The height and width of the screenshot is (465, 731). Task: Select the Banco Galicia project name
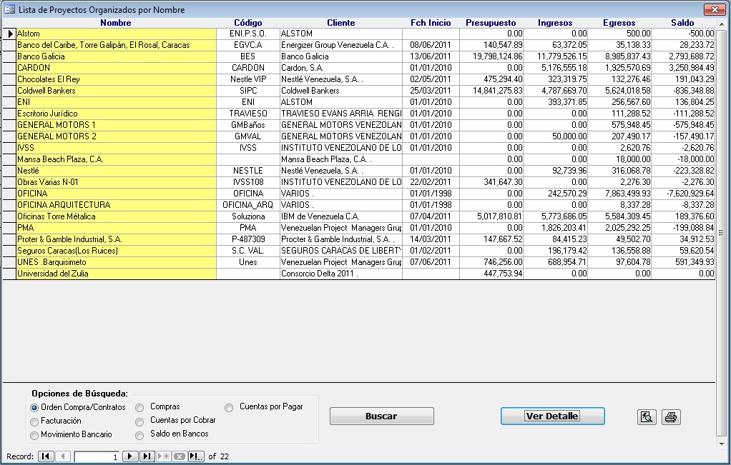click(116, 56)
